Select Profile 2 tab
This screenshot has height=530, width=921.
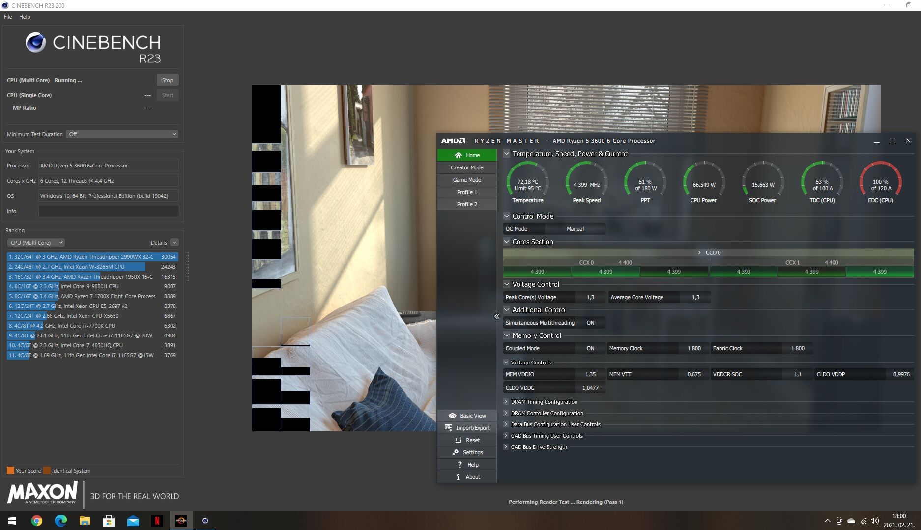(x=467, y=204)
